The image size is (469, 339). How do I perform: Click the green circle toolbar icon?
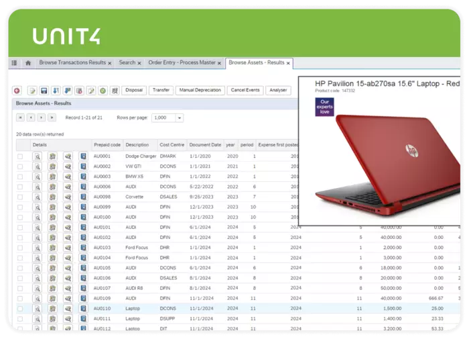click(x=103, y=91)
